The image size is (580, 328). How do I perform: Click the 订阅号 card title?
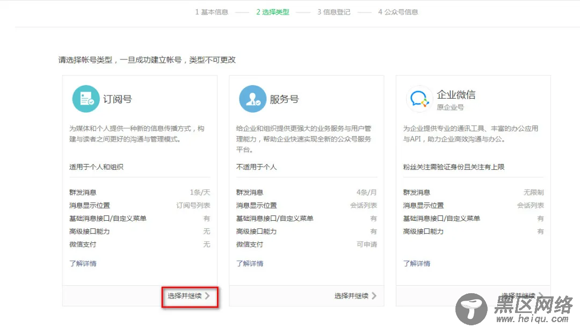click(x=117, y=99)
